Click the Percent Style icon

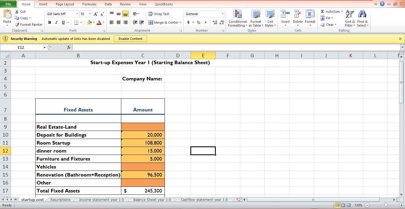coord(198,22)
